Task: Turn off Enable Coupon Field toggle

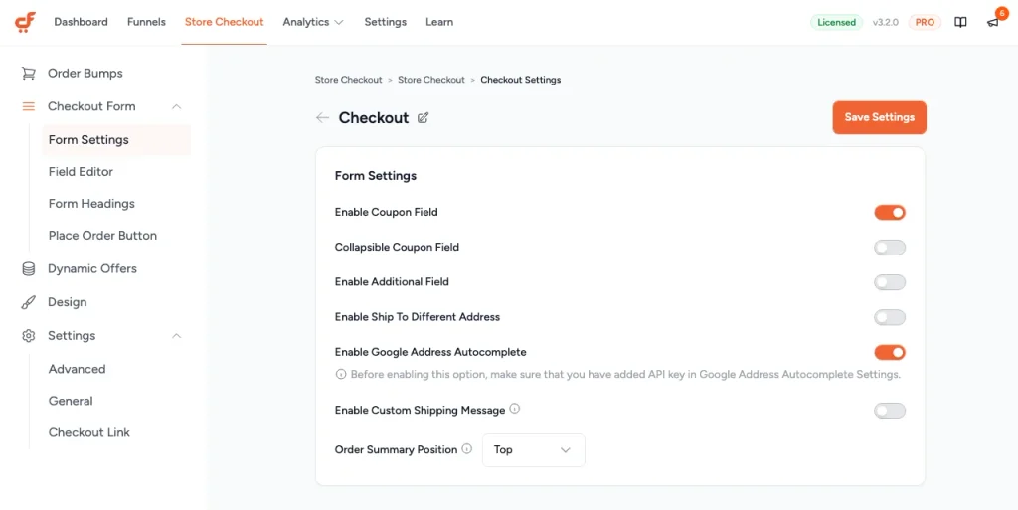Action: coord(890,212)
